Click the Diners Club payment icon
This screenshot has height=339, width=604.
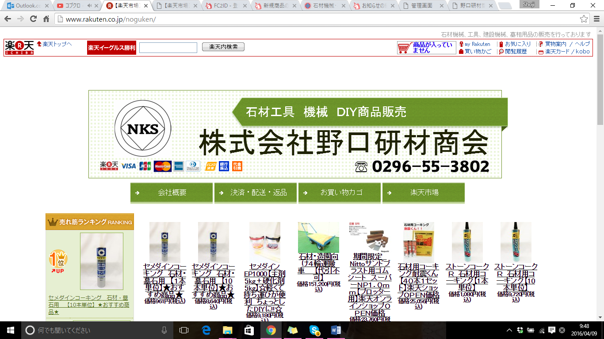click(x=193, y=166)
